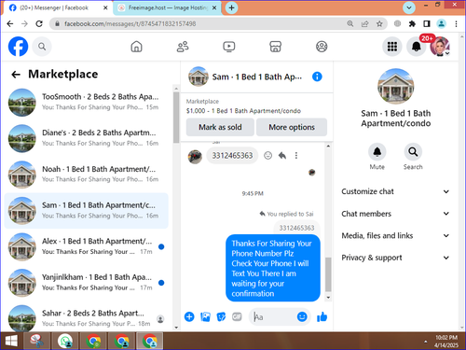Open Windows Start button

pyautogui.click(x=11, y=341)
